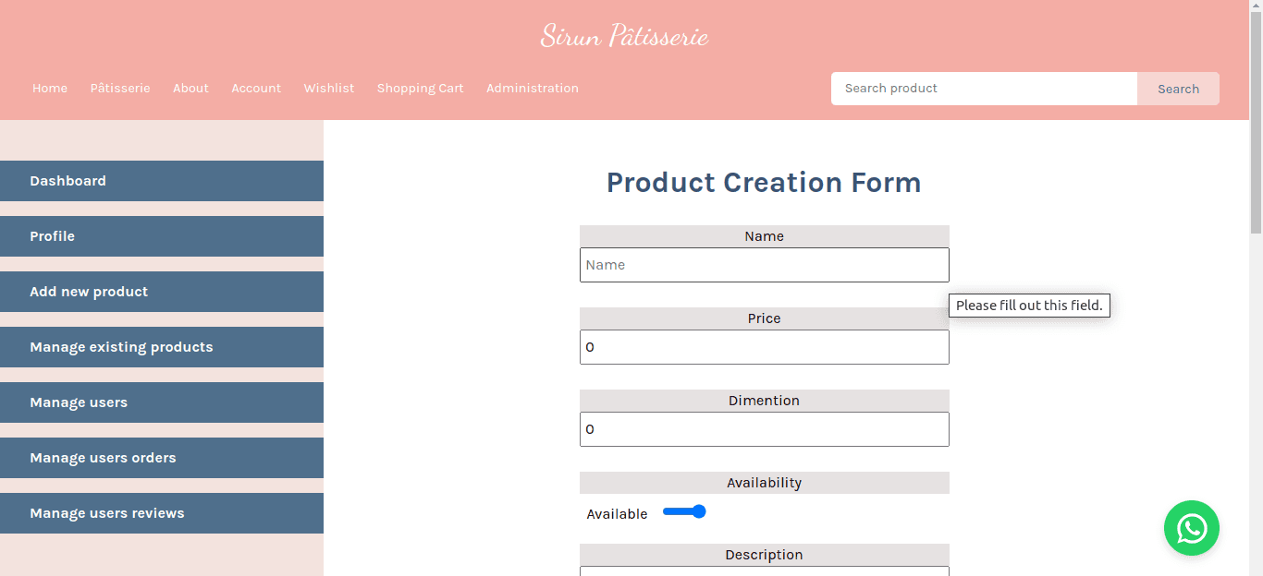This screenshot has height=576, width=1263.
Task: Open Dashboard in the sidebar
Action: (162, 181)
